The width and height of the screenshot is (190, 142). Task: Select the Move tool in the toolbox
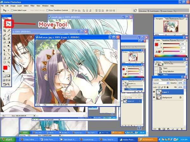(9, 23)
